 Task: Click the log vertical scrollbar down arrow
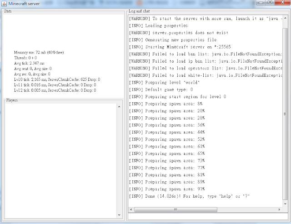point(285,204)
